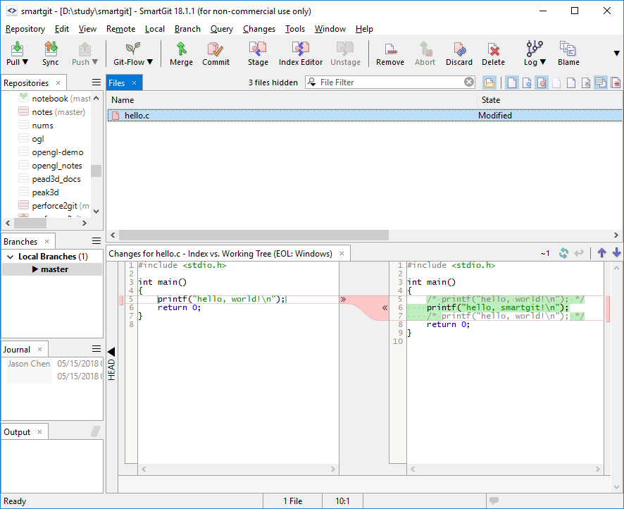Open the toolbar overflow arrow
The width and height of the screenshot is (624, 509).
coord(616,53)
